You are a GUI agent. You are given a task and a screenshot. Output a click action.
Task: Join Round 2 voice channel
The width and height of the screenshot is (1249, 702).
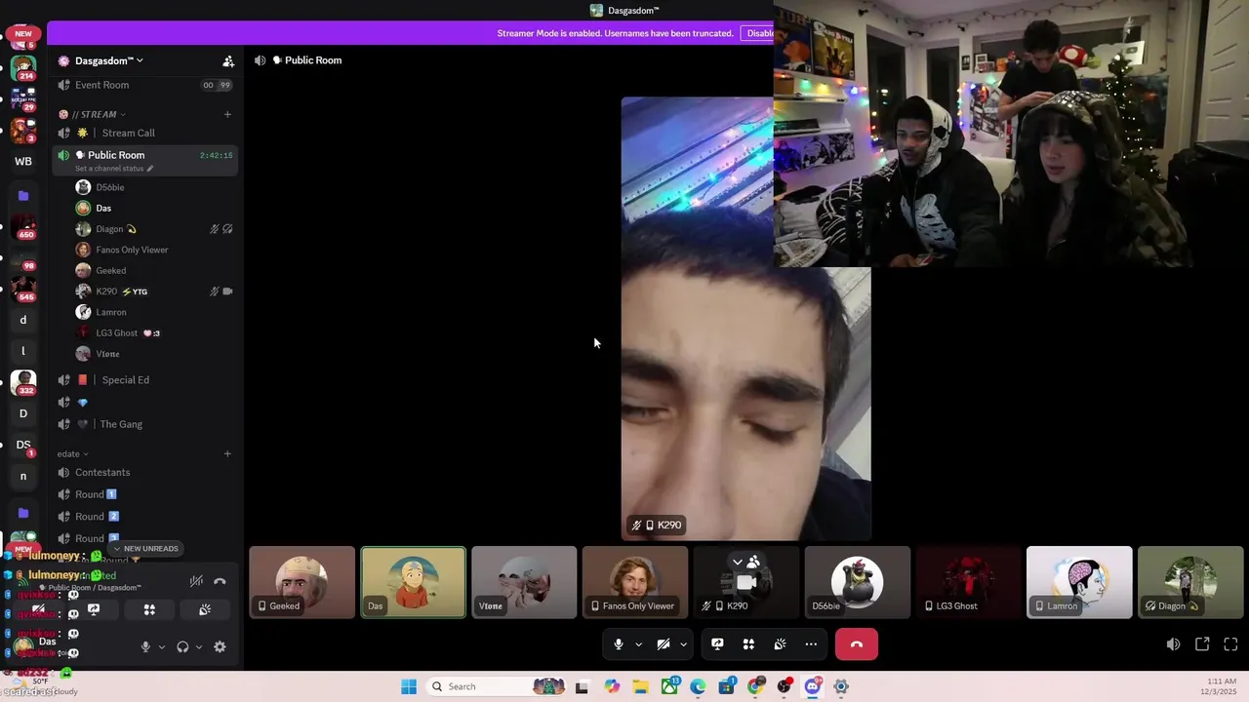(145, 517)
